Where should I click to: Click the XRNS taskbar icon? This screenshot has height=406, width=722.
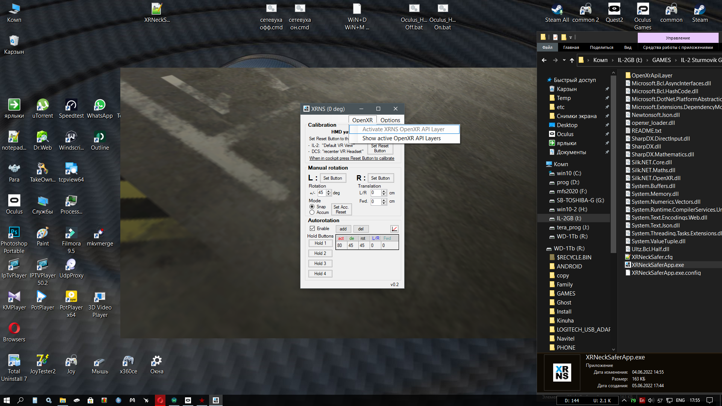point(215,400)
